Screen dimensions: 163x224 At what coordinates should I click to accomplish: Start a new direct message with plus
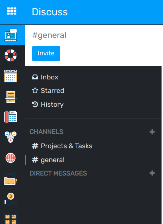pyautogui.click(x=152, y=173)
